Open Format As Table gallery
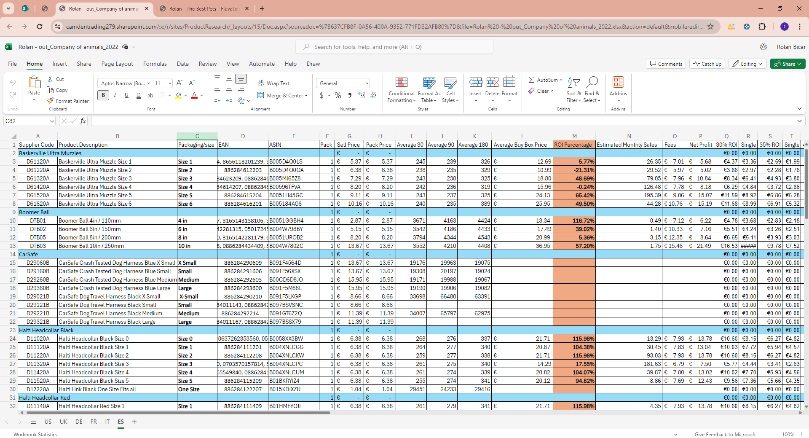809x438 pixels. (429, 90)
